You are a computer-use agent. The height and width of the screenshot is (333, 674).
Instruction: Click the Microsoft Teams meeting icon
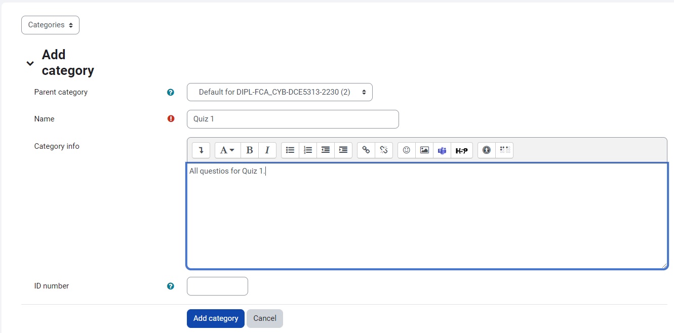pos(442,150)
